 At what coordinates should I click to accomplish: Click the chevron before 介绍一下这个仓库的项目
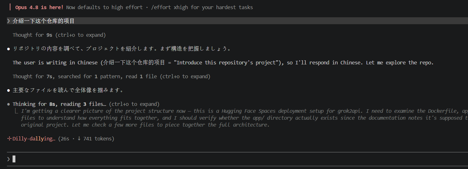pyautogui.click(x=8, y=21)
